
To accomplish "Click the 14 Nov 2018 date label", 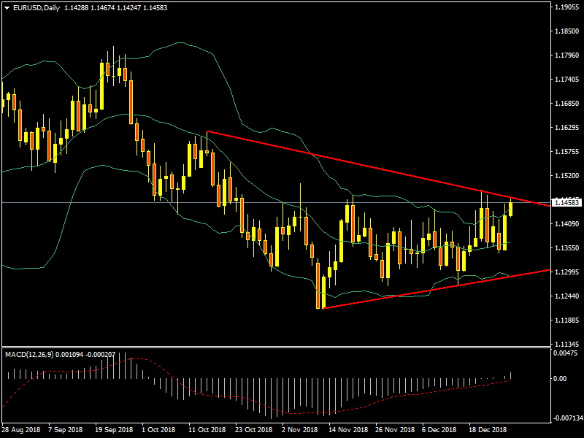I will click(345, 430).
